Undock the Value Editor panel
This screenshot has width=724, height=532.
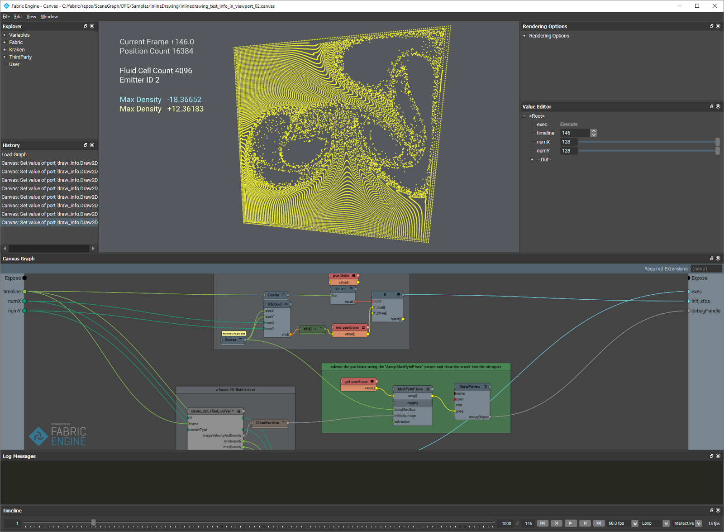click(711, 106)
